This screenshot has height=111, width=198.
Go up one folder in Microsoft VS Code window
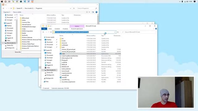(51, 32)
